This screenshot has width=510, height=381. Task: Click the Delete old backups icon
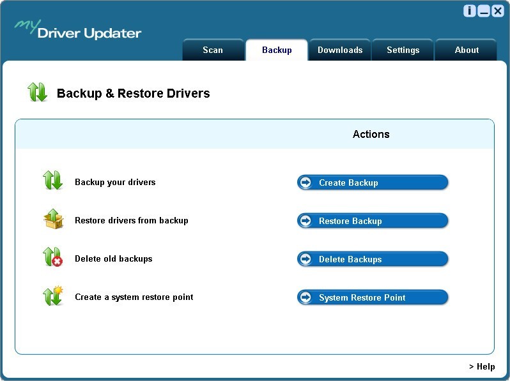(52, 257)
